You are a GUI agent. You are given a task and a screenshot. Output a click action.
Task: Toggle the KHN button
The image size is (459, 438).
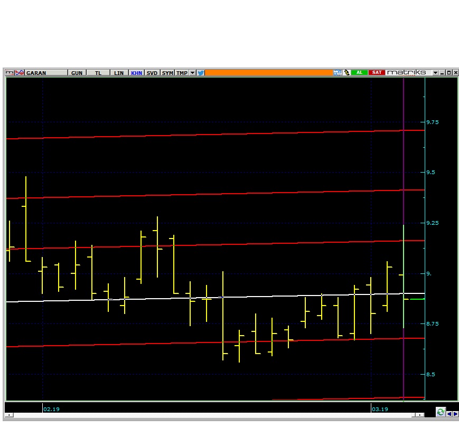click(136, 73)
